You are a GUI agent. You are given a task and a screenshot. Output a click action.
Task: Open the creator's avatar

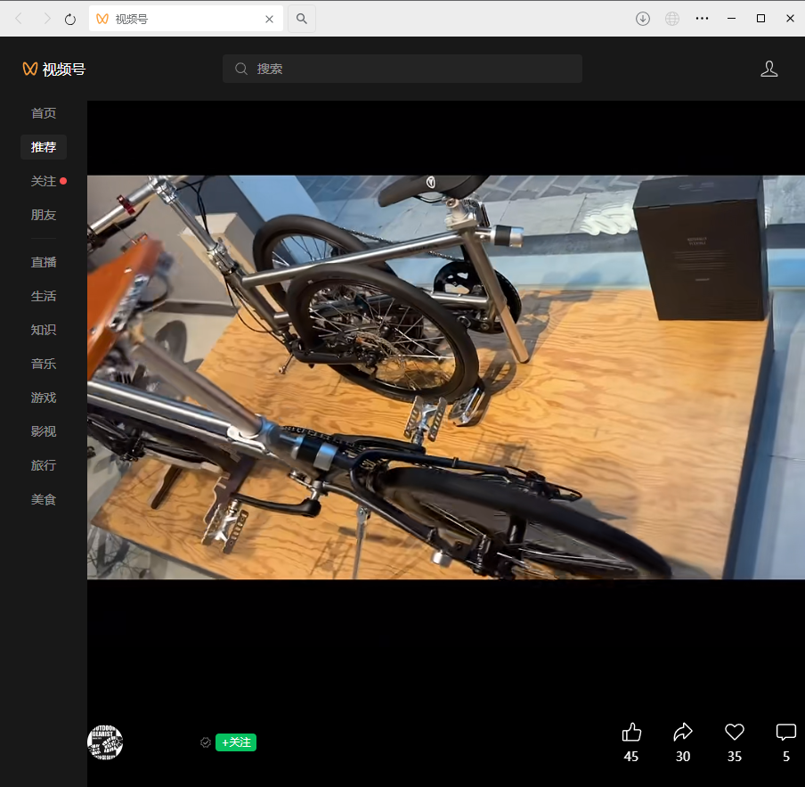(x=105, y=742)
